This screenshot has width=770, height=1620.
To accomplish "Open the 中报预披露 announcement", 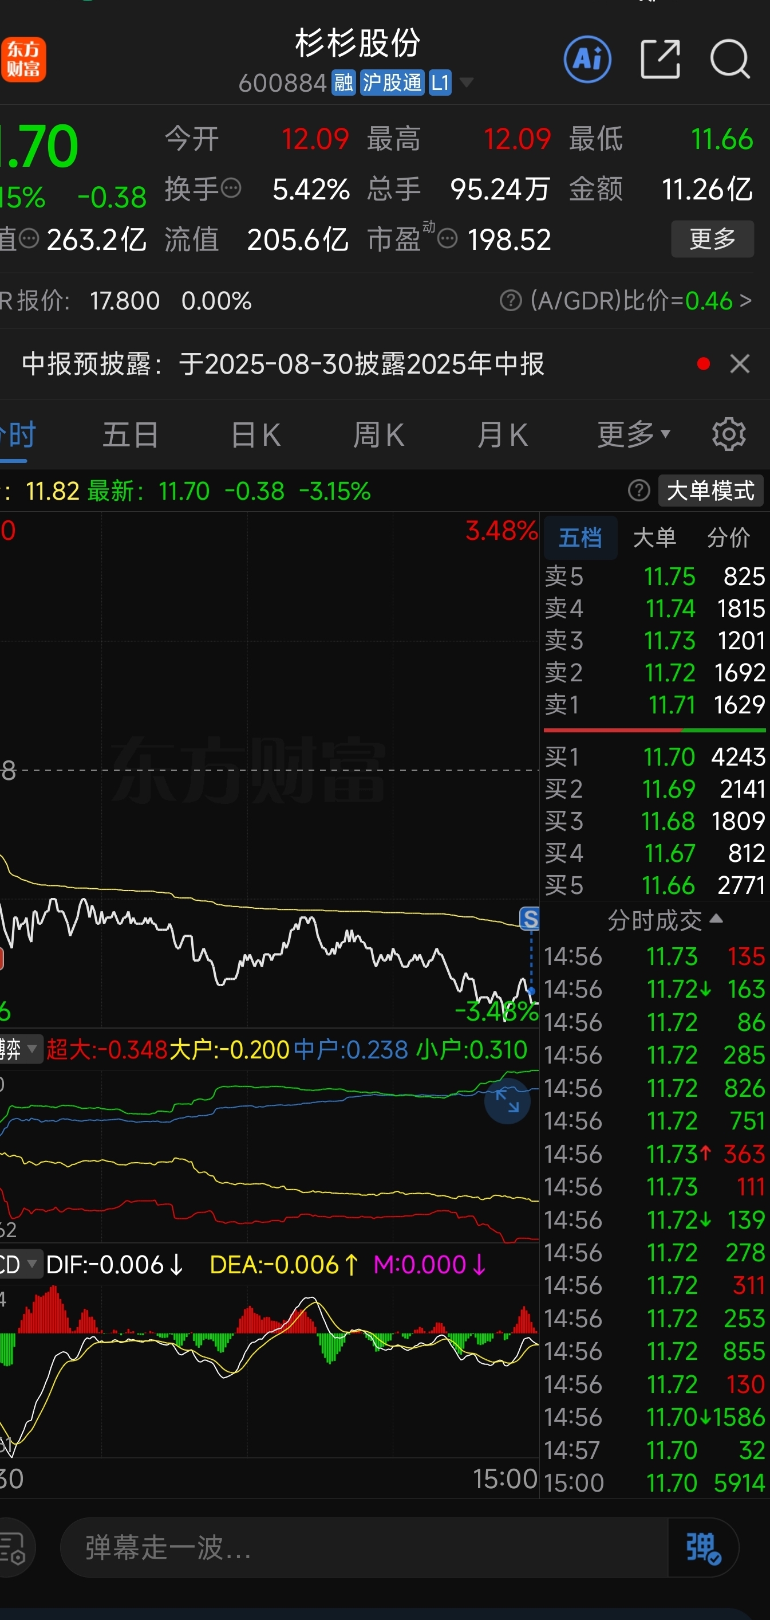I will click(x=283, y=364).
